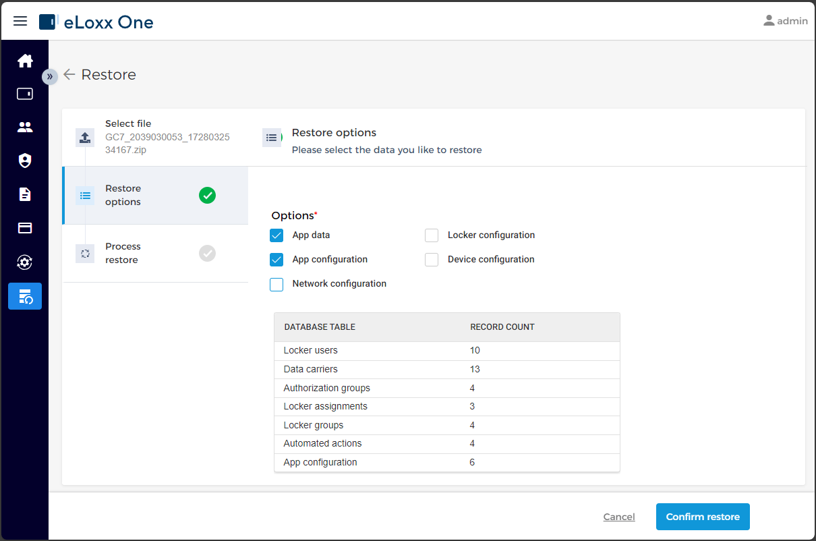Enable the Device configuration checkbox

point(432,260)
